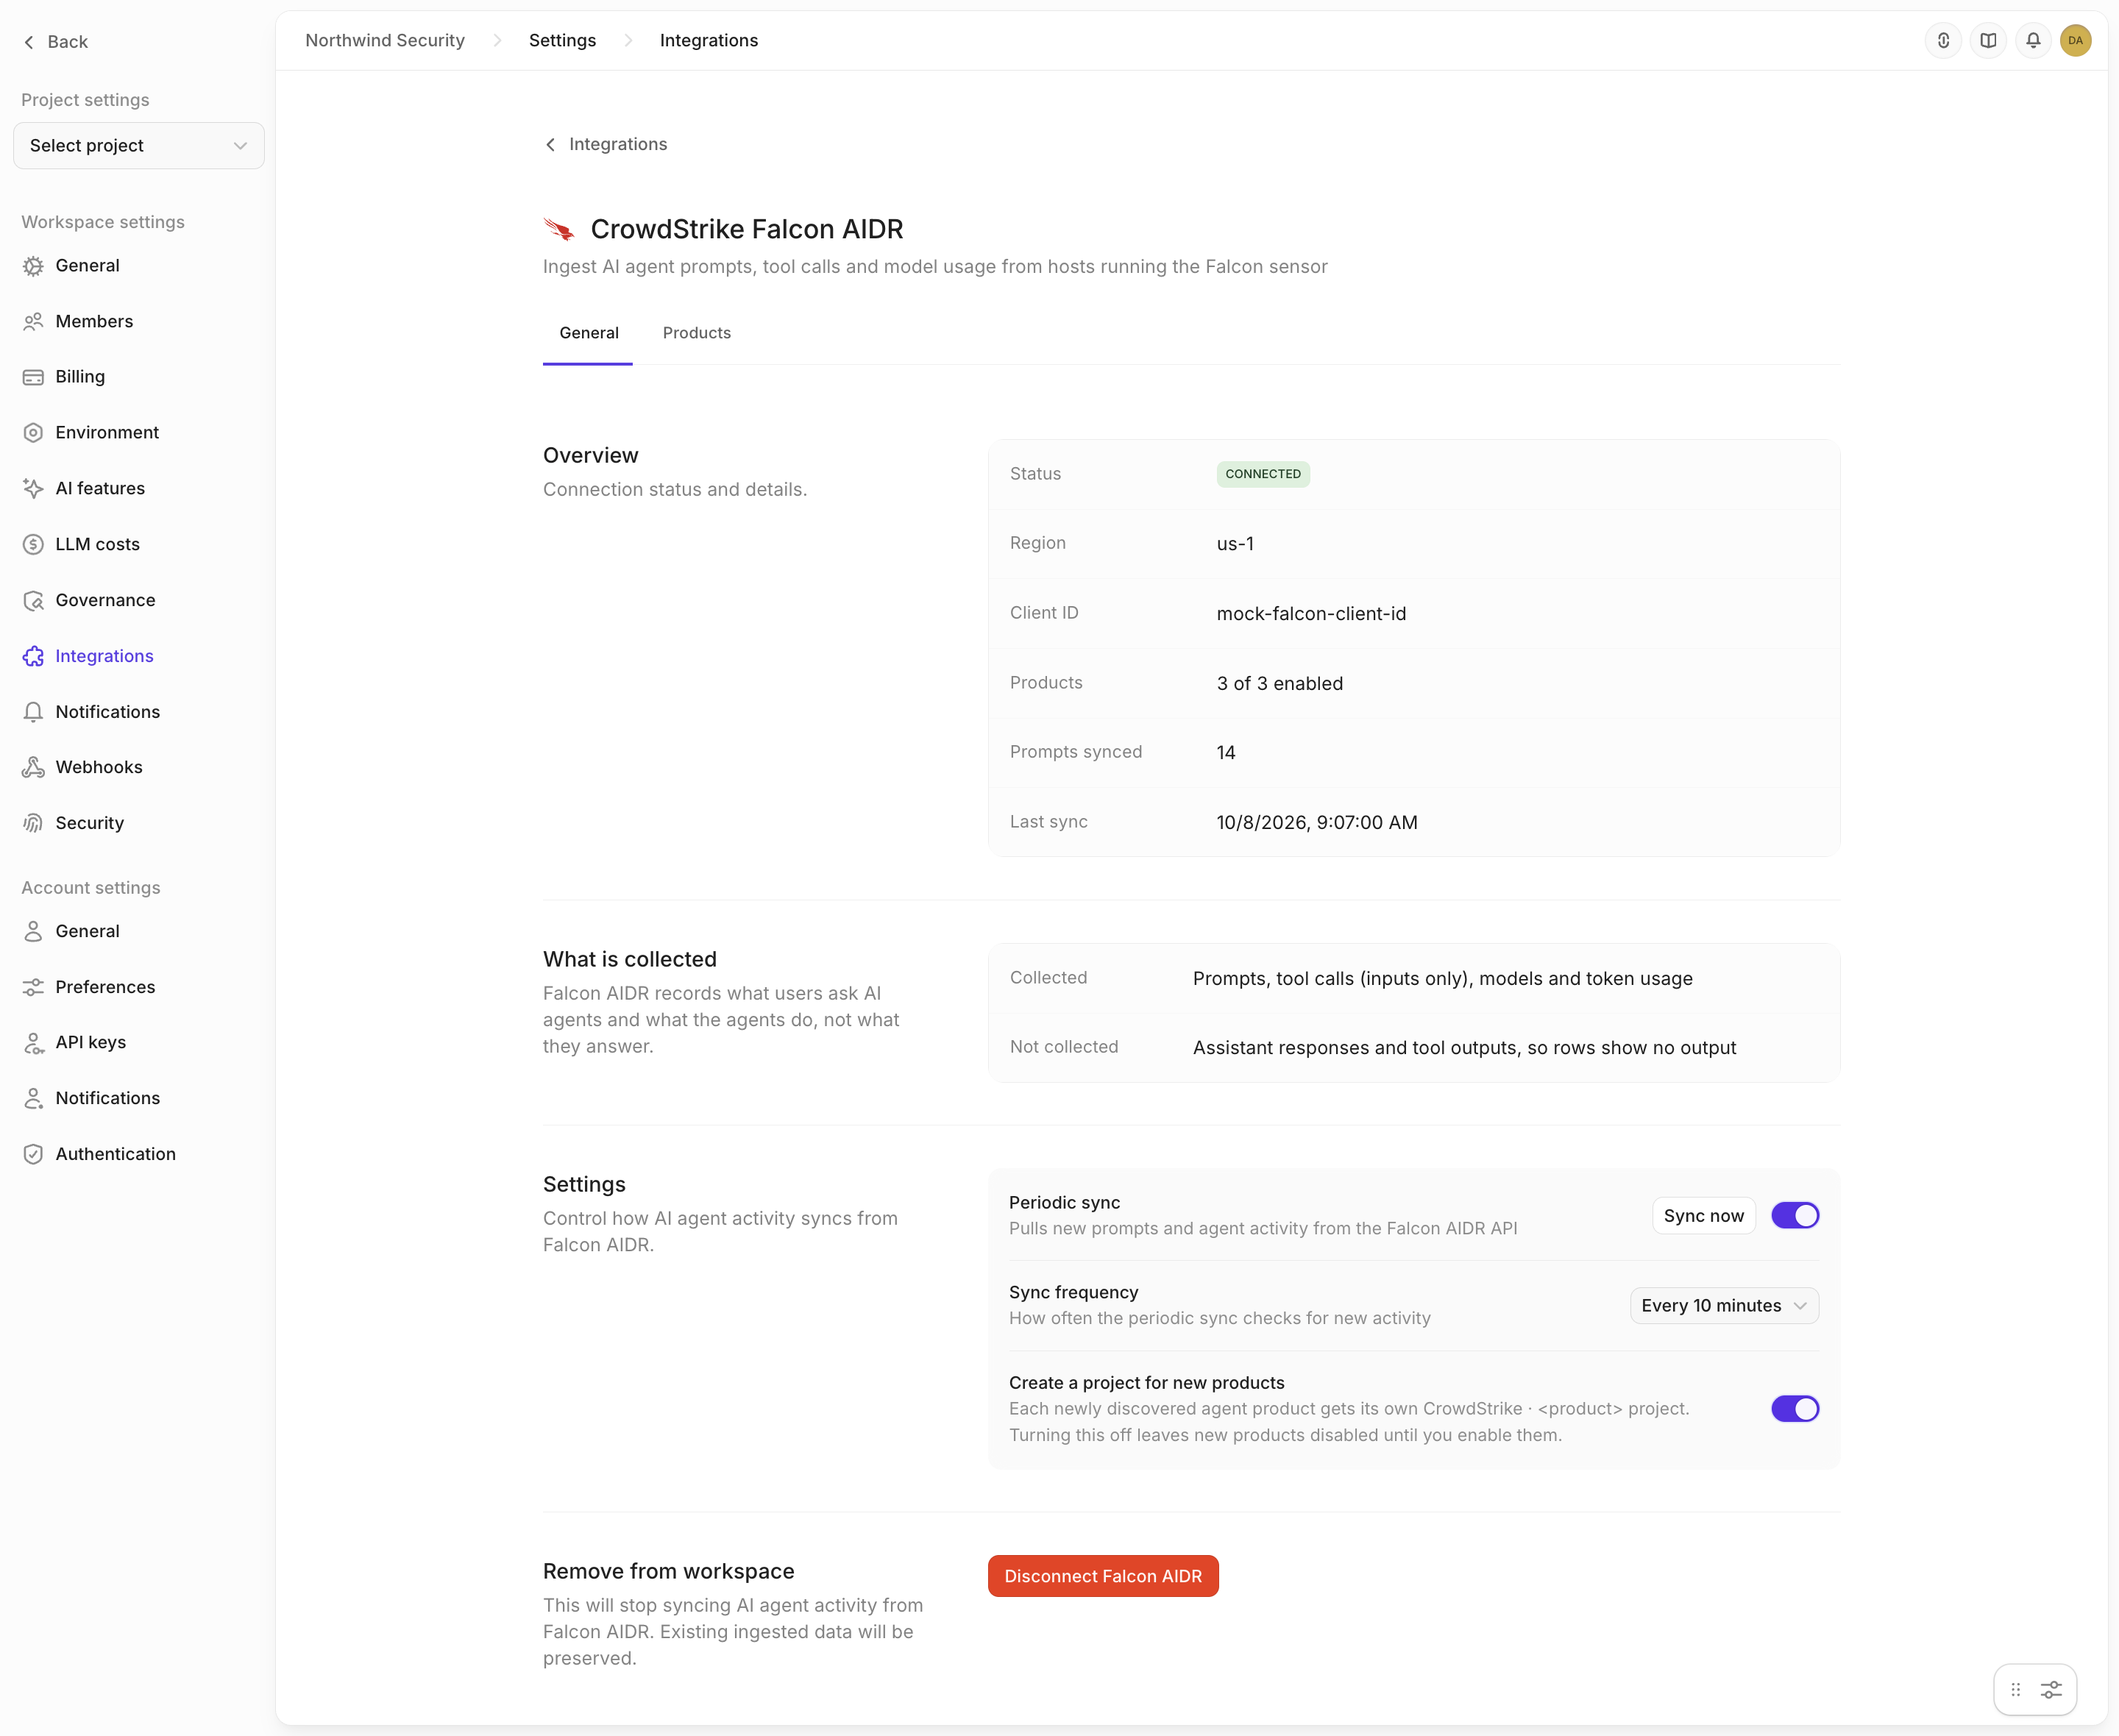This screenshot has height=1736, width=2119.
Task: Open account Notifications item in sidebar
Action: point(107,1098)
